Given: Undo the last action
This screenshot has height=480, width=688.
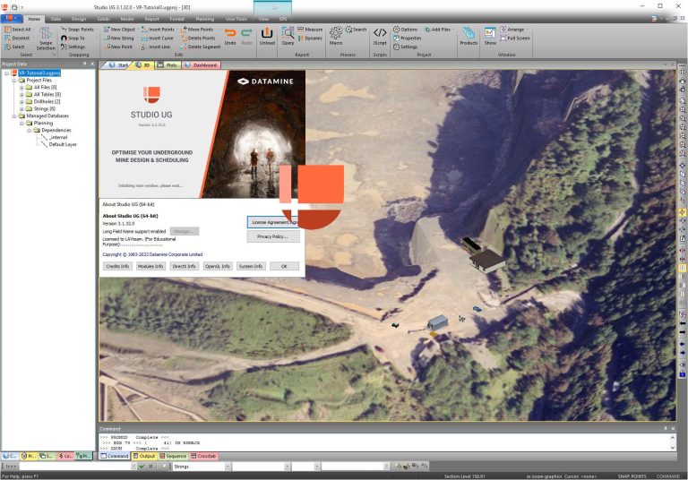Looking at the screenshot, I should tap(230, 37).
